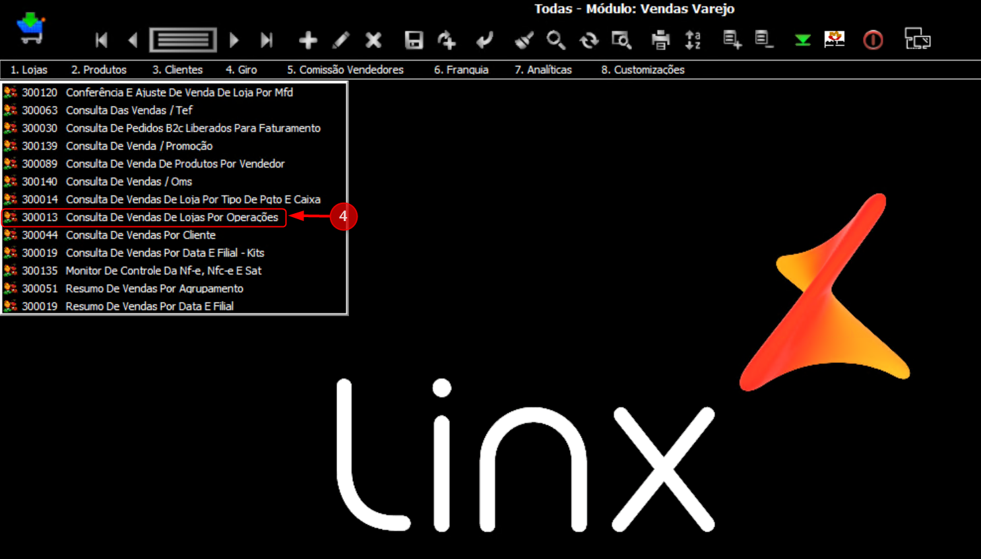The image size is (981, 559).
Task: Add a new record with plus icon
Action: click(x=307, y=40)
